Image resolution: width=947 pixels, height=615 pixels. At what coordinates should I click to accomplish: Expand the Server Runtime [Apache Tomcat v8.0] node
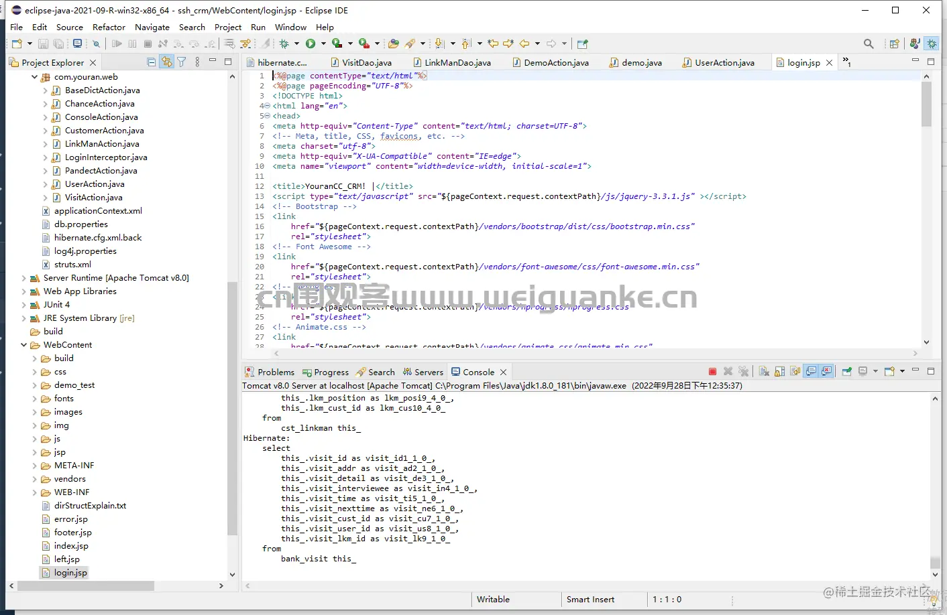tap(24, 278)
